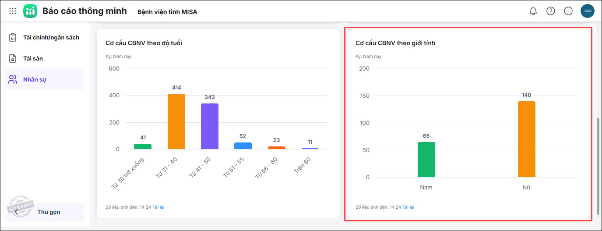The image size is (602, 231).
Task: Reload gender structure chart via Tải lại
Action: click(408, 207)
